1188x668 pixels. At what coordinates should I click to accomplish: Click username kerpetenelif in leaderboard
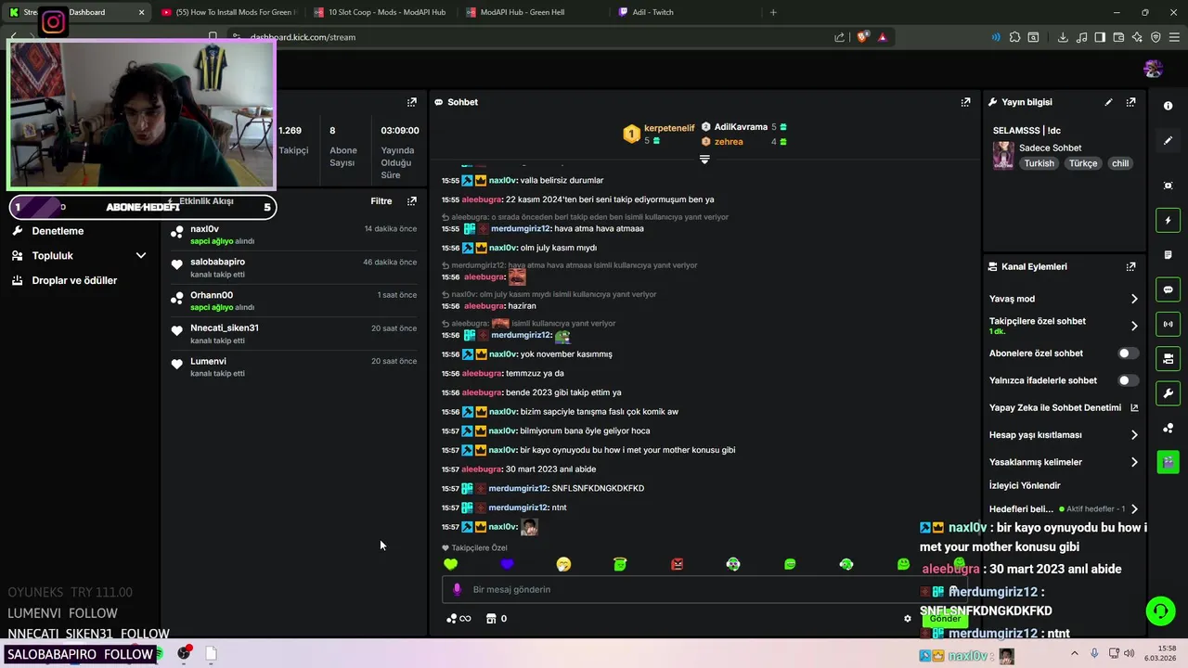tap(669, 128)
